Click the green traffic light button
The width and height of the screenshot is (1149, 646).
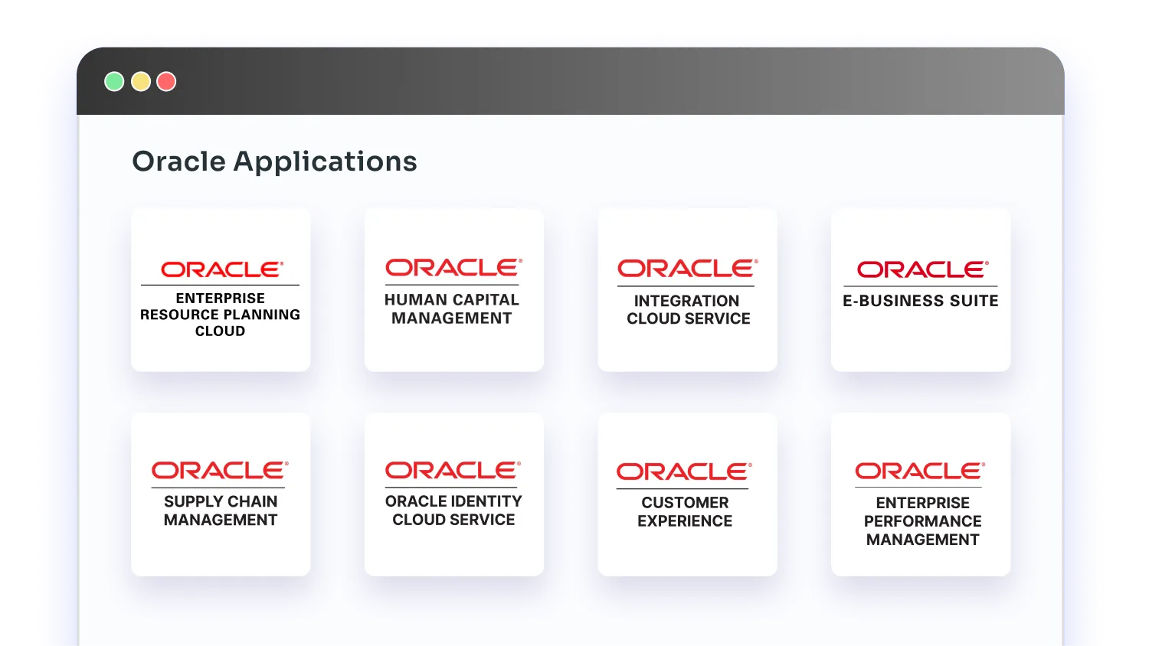click(114, 80)
